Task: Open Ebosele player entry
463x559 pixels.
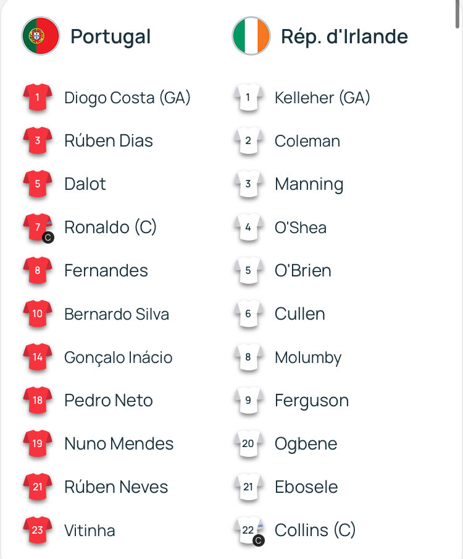Action: pos(306,487)
